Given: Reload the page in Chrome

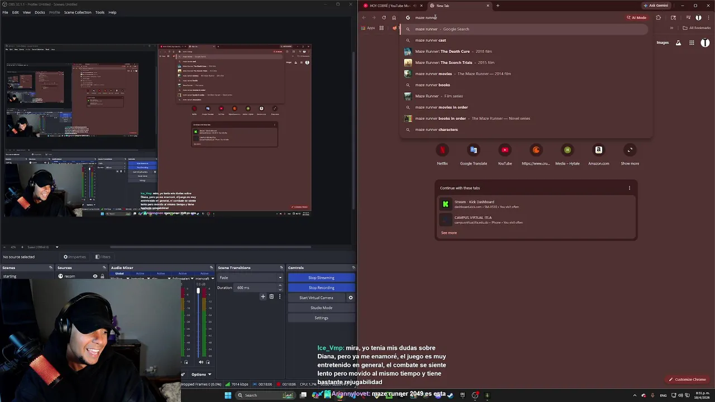Looking at the screenshot, I should tap(384, 17).
